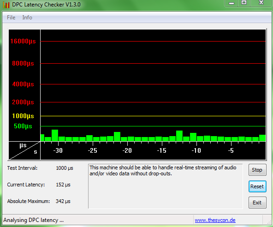Viewport: 273px width, 227px height.
Task: Click the Reset button
Action: (x=257, y=186)
